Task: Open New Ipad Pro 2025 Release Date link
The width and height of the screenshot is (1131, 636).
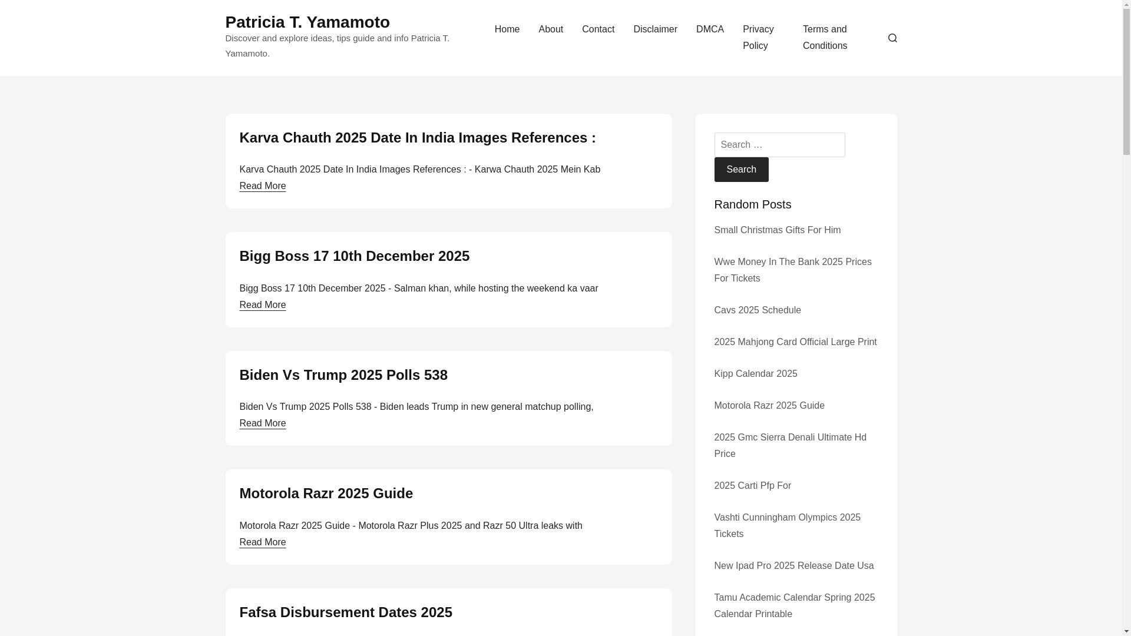Action: pos(793,566)
